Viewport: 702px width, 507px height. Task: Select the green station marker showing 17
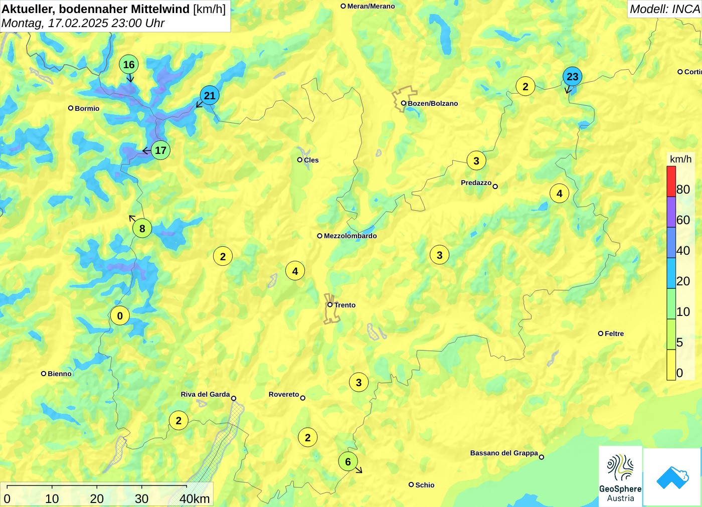(160, 150)
